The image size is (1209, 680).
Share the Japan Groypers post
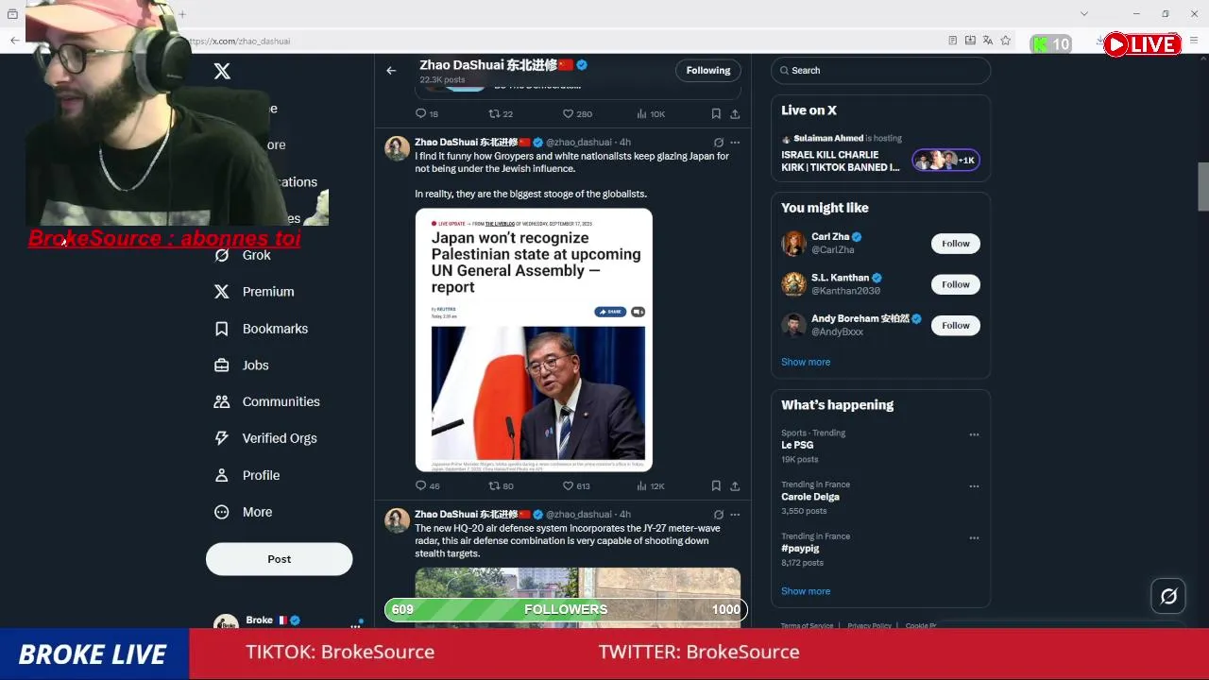(735, 485)
